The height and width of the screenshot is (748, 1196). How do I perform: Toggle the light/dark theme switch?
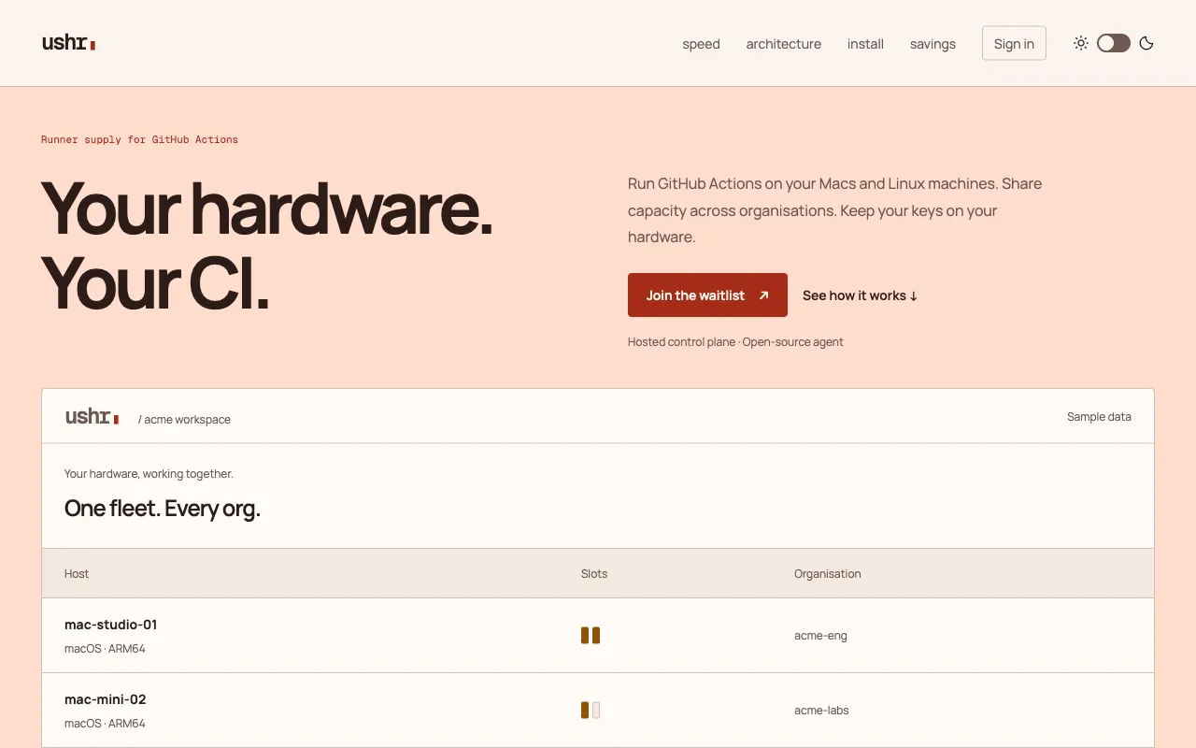(x=1114, y=43)
